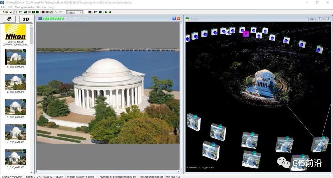333x178 pixels.
Task: Open the Photogrammetry menu
Action: [24, 7]
